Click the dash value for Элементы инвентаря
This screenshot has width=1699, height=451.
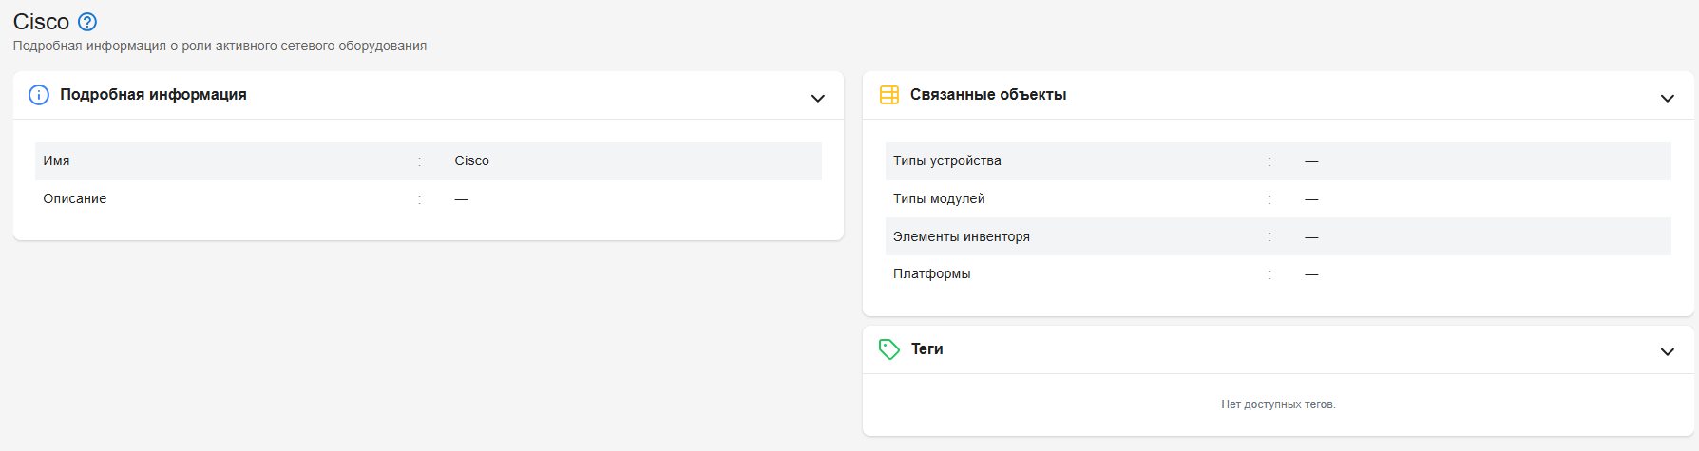[1311, 237]
